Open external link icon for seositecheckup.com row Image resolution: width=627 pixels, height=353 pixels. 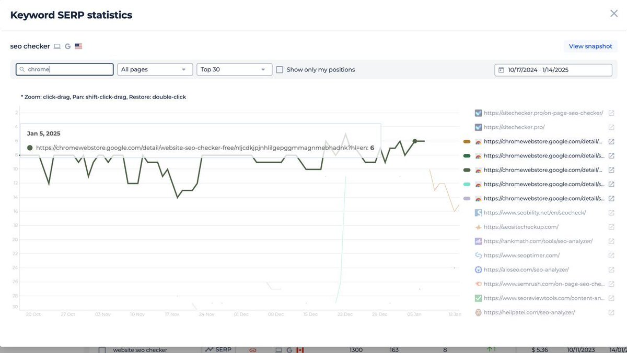click(611, 227)
